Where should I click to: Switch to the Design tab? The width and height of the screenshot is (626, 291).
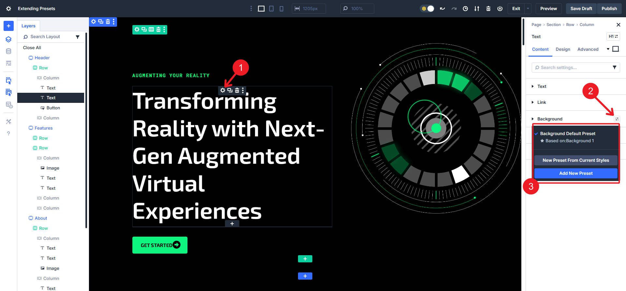pos(563,49)
